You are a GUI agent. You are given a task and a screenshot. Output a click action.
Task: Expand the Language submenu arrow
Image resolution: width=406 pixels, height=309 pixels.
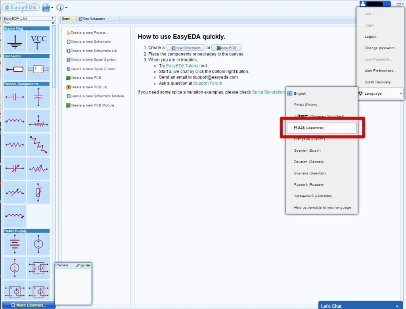[x=401, y=93]
